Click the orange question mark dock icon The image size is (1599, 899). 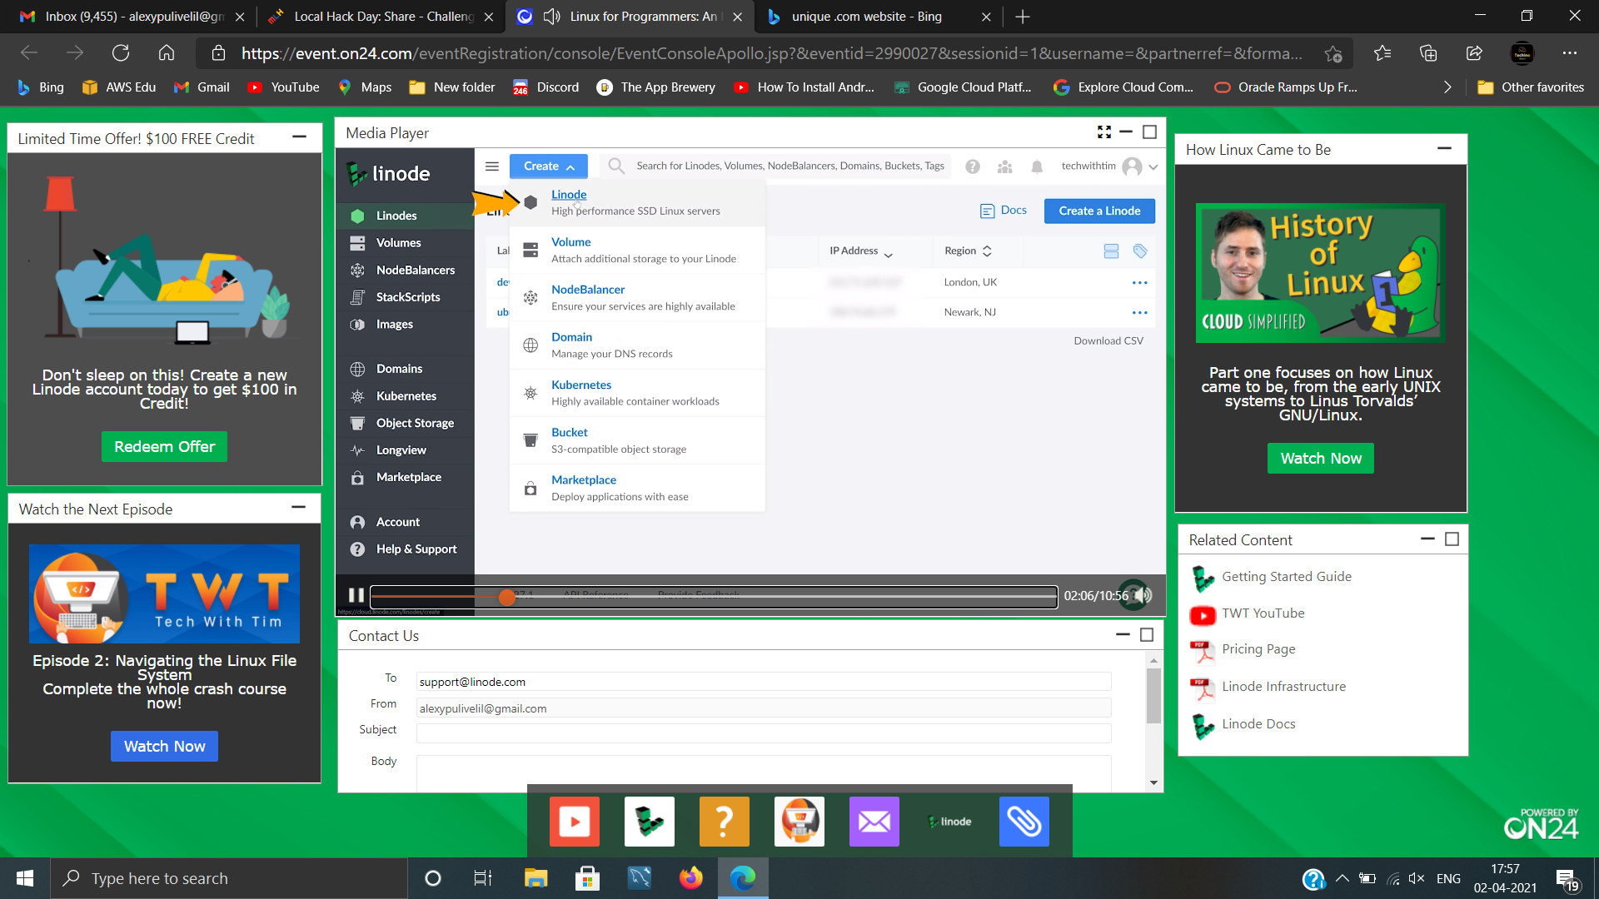click(x=724, y=822)
